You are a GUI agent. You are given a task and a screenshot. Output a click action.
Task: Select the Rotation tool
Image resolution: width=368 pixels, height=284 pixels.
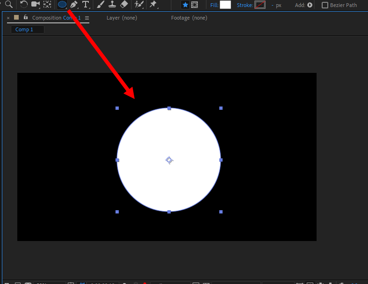23,4
